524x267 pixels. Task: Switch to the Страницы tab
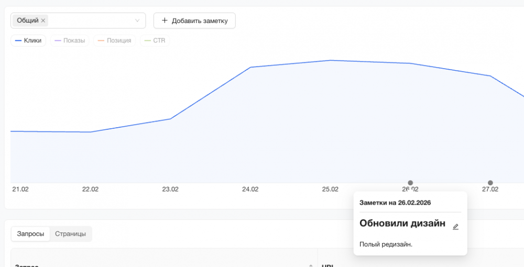71,233
